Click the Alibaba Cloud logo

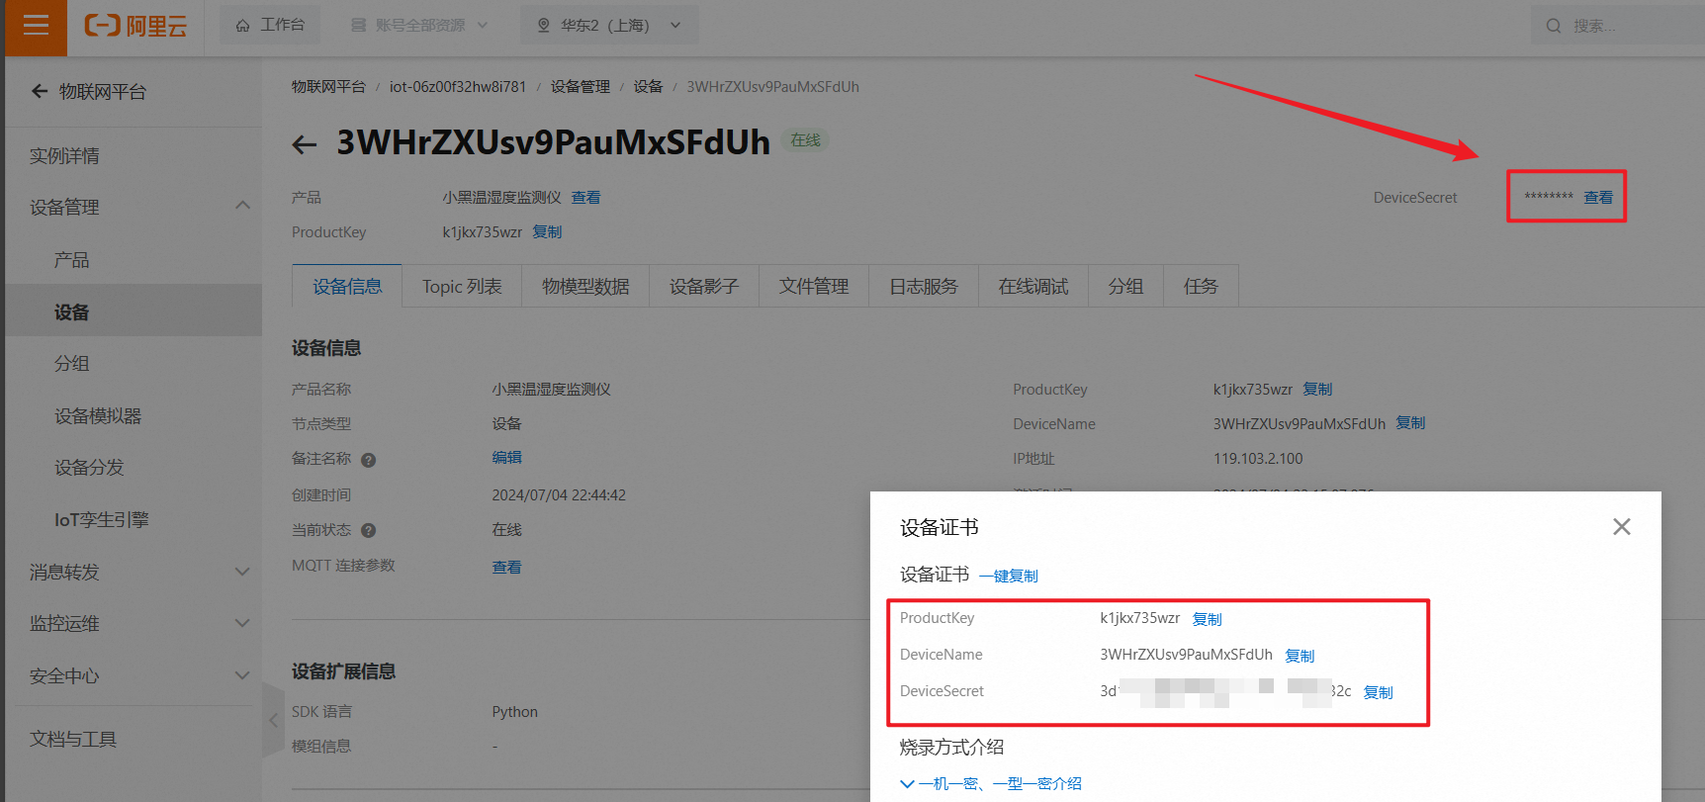(x=135, y=26)
